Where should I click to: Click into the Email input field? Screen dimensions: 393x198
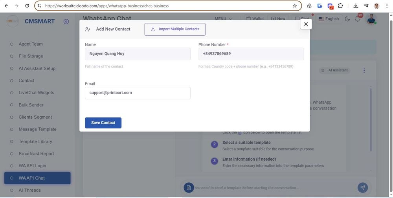138,93
